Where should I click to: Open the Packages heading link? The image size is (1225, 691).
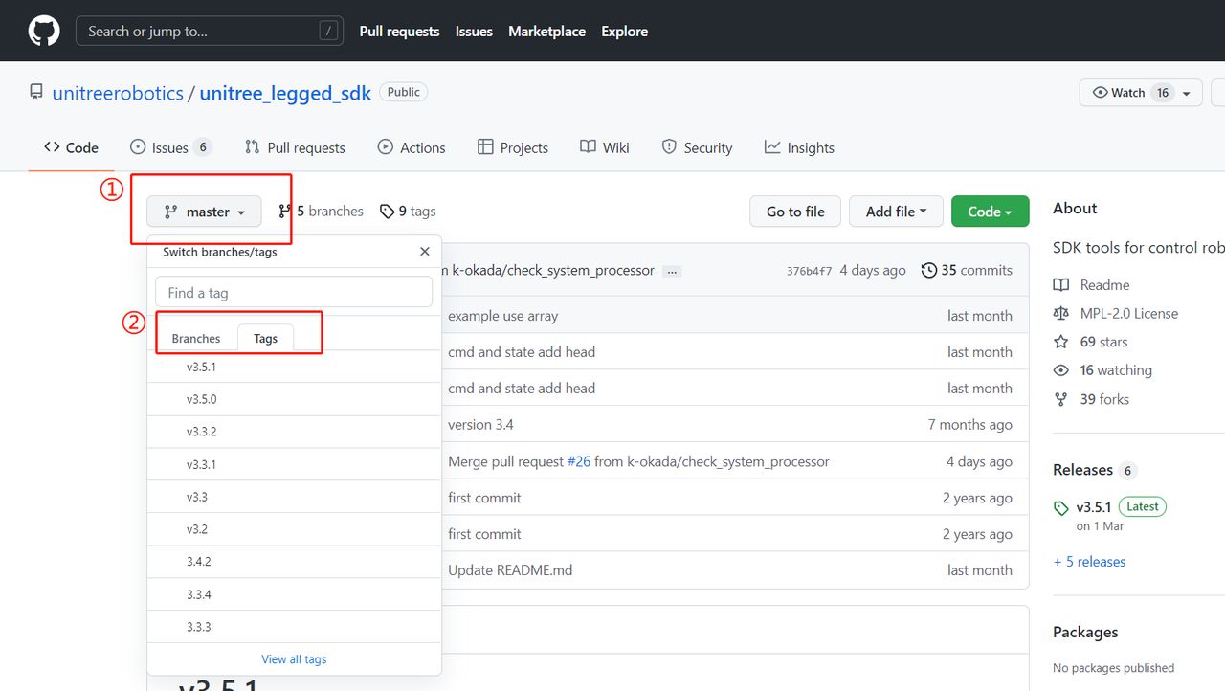click(x=1085, y=633)
